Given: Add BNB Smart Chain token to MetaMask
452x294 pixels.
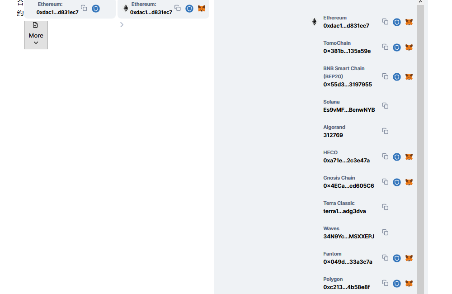Looking at the screenshot, I should 409,77.
